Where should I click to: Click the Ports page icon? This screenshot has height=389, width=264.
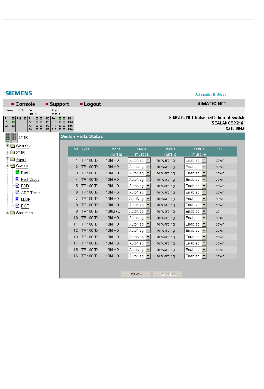[x=18, y=173]
